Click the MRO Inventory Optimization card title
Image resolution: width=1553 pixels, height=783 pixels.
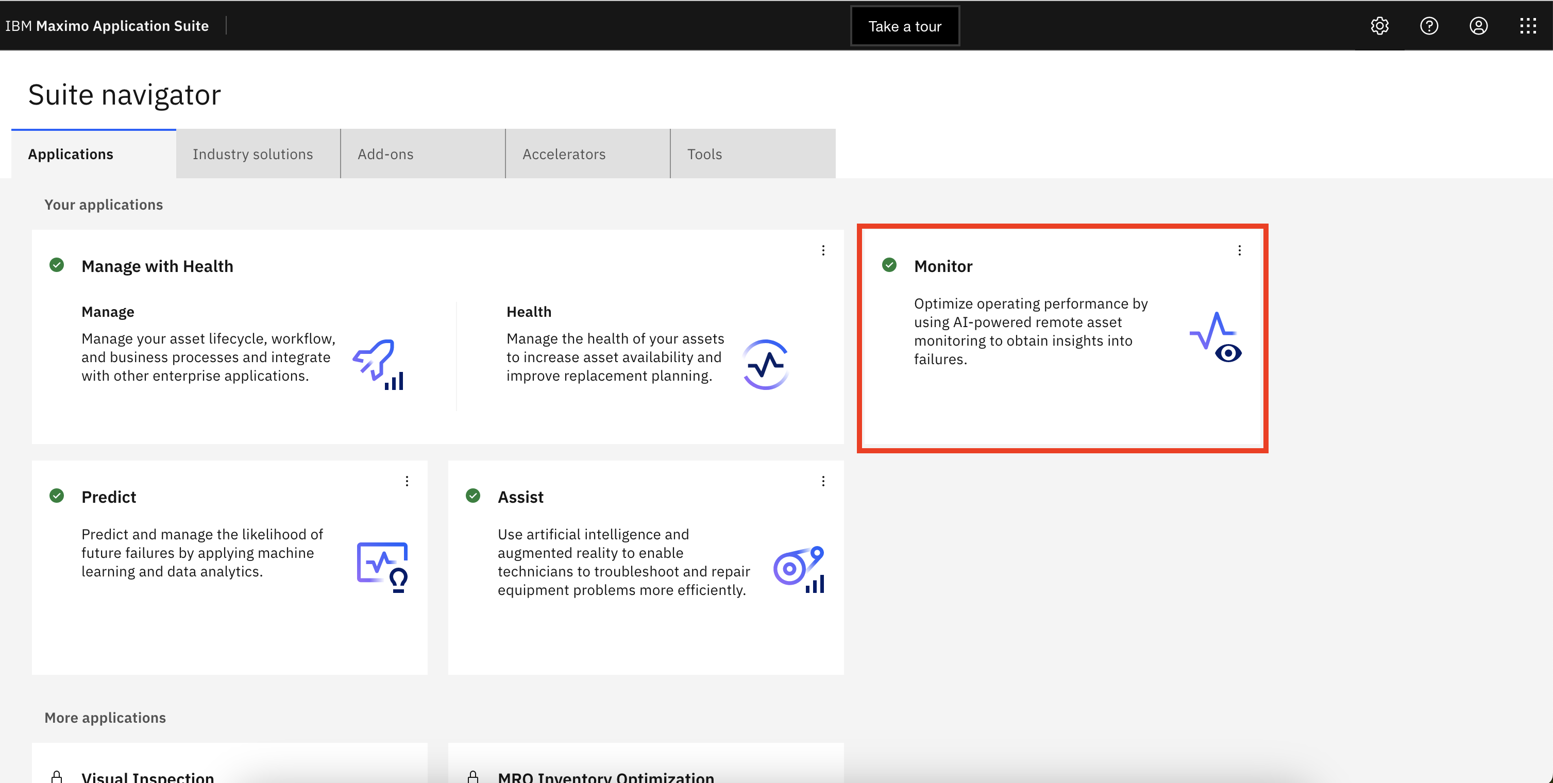[606, 777]
